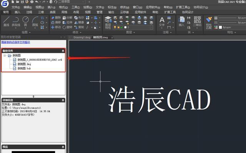The height and width of the screenshot is (153, 246).
Task: Close the 图形修复管理器 panel
Action: tap(65, 37)
